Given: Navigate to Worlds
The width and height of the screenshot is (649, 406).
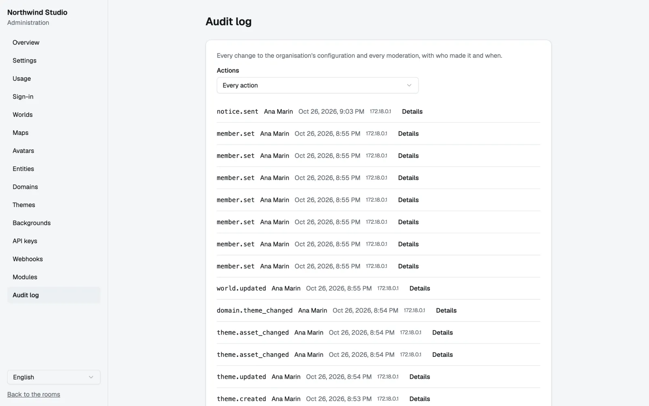Looking at the screenshot, I should 54,115.
